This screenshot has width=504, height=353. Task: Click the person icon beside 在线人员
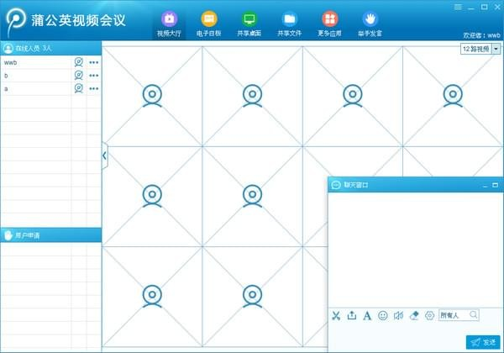[8, 48]
